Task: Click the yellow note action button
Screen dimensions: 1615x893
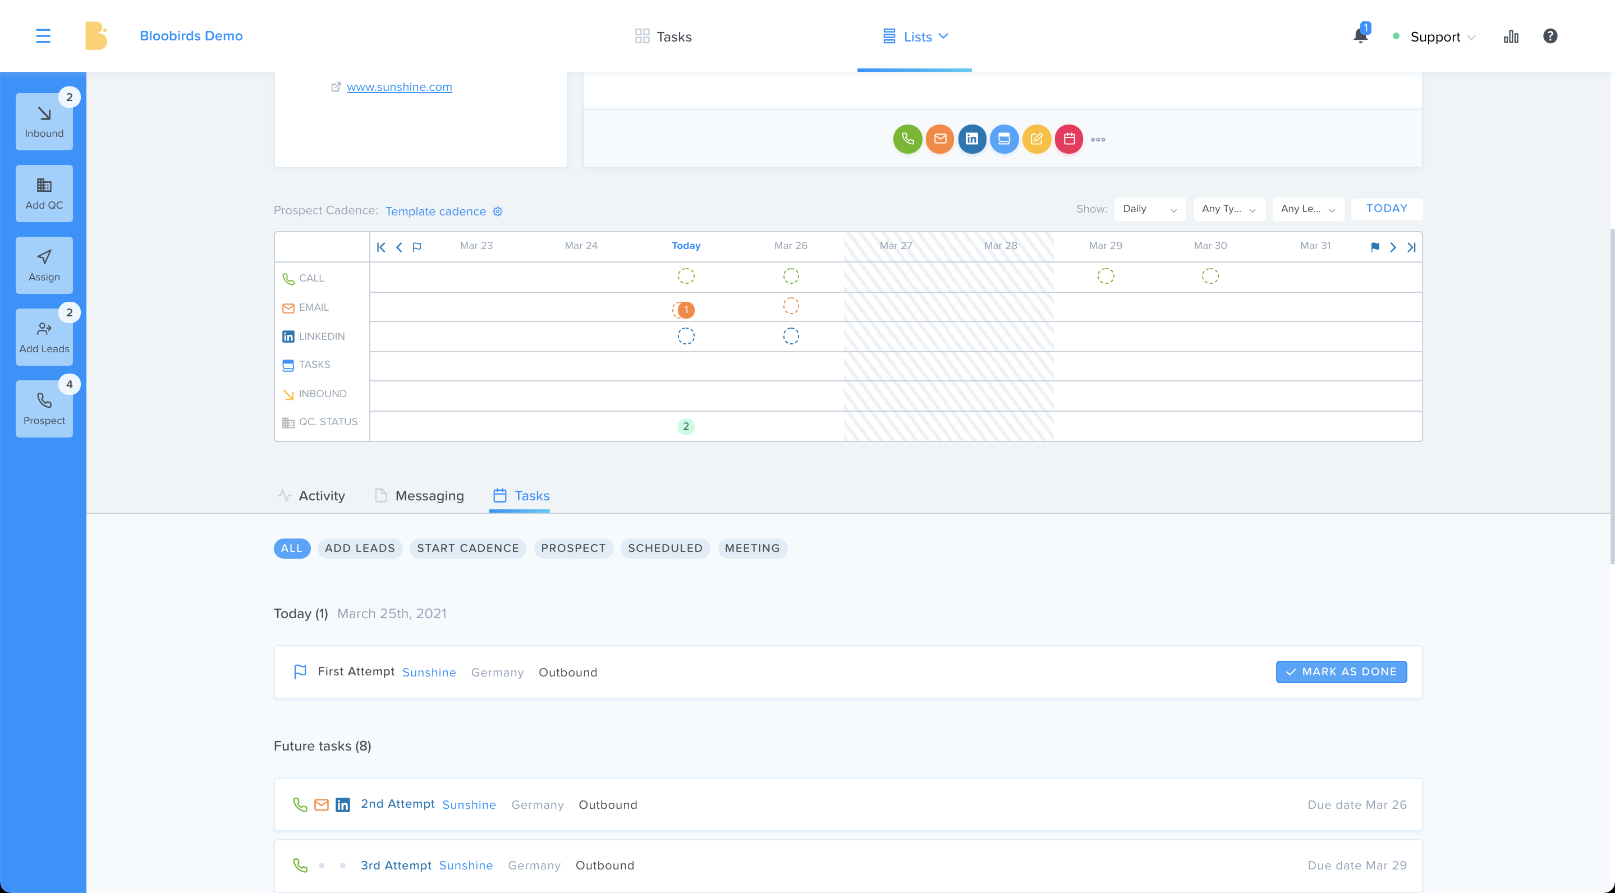Action: [x=1037, y=139]
